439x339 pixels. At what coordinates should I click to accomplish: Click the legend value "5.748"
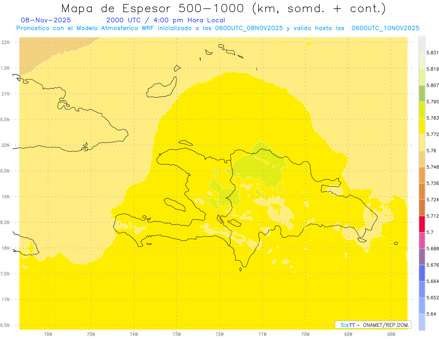click(432, 167)
